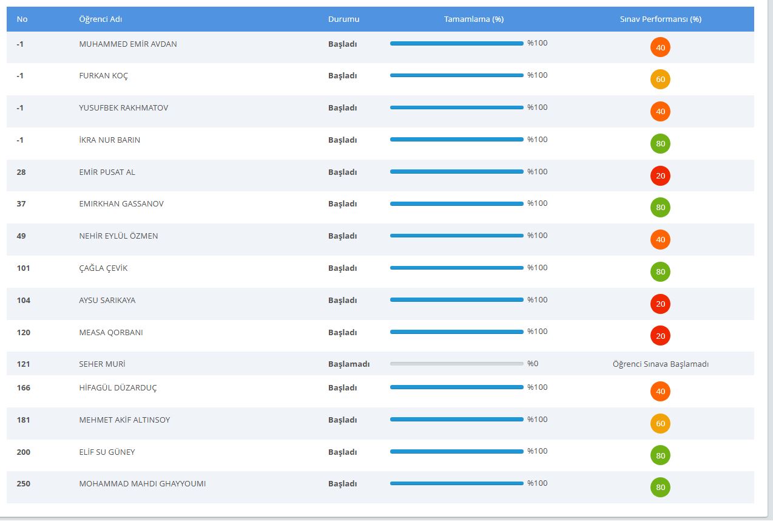Click the 'No' column header
773x521 pixels.
(x=22, y=19)
